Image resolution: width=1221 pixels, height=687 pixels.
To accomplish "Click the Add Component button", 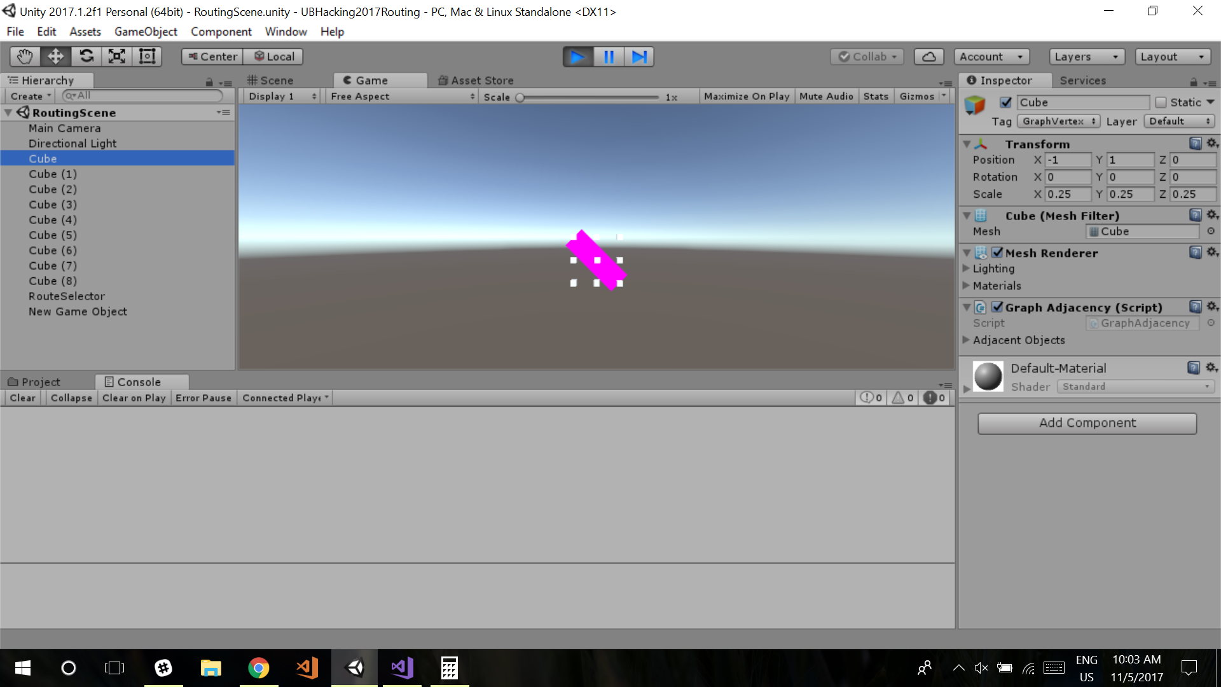I will (x=1087, y=423).
